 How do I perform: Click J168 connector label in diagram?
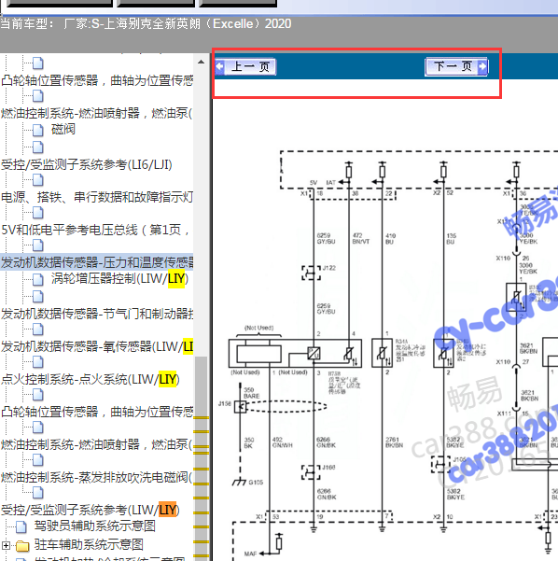point(329,468)
